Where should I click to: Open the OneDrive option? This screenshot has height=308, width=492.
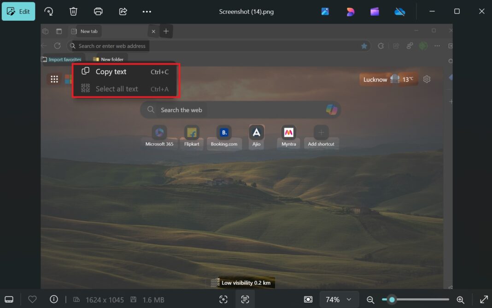pyautogui.click(x=399, y=11)
